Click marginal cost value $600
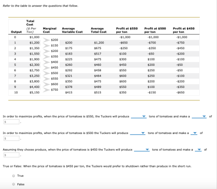The image size is (217, 189). (55, 84)
